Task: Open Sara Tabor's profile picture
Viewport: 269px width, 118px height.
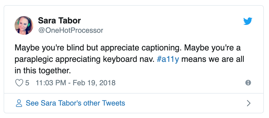Action: click(24, 25)
